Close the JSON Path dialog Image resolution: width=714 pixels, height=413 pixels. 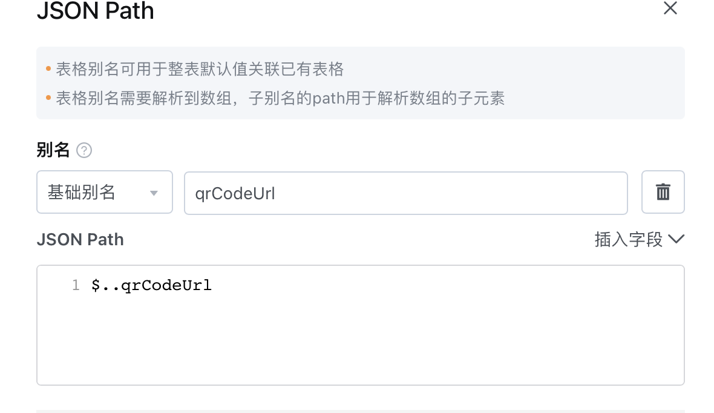(x=670, y=8)
